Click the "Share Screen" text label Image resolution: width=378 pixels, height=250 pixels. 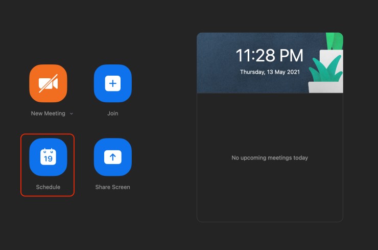pyautogui.click(x=112, y=187)
